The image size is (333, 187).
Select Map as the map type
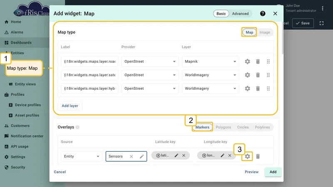coord(249,32)
